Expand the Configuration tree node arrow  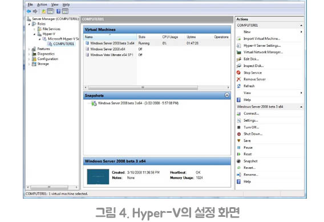29,59
